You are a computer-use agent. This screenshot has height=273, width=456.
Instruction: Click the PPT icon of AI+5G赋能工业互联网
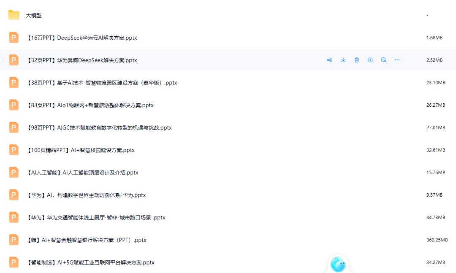pos(14,262)
